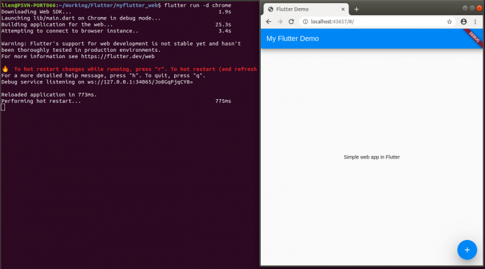Click the red hot restart hint line
Image resolution: width=485 pixels, height=269 pixels.
click(x=135, y=69)
